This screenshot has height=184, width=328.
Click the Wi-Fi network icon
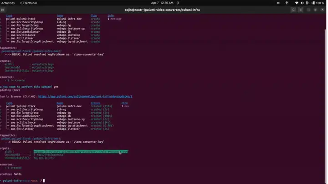pyautogui.click(x=297, y=3)
